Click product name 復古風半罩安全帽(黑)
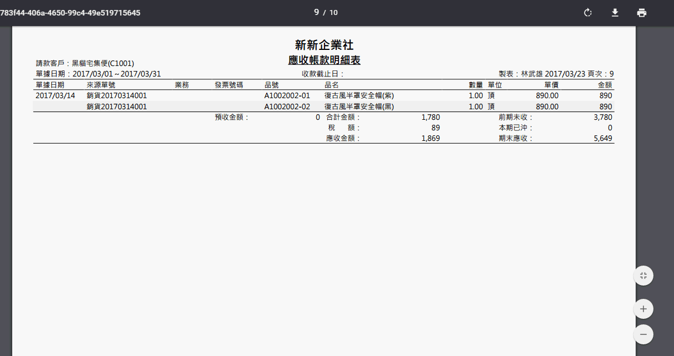The image size is (674, 356). [x=359, y=106]
